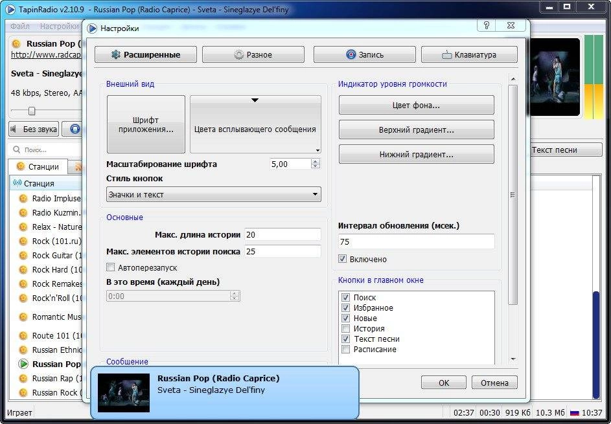Viewport: 611px width, 424px height.
Task: Expand the Стиль кнопок combo box
Action: coord(214,194)
